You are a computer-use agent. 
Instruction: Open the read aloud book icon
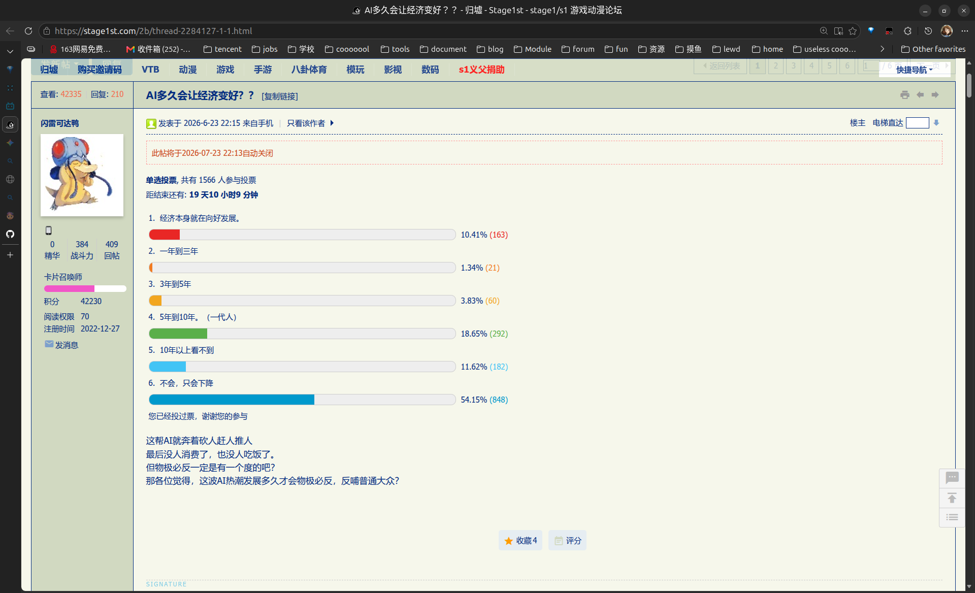pos(838,31)
